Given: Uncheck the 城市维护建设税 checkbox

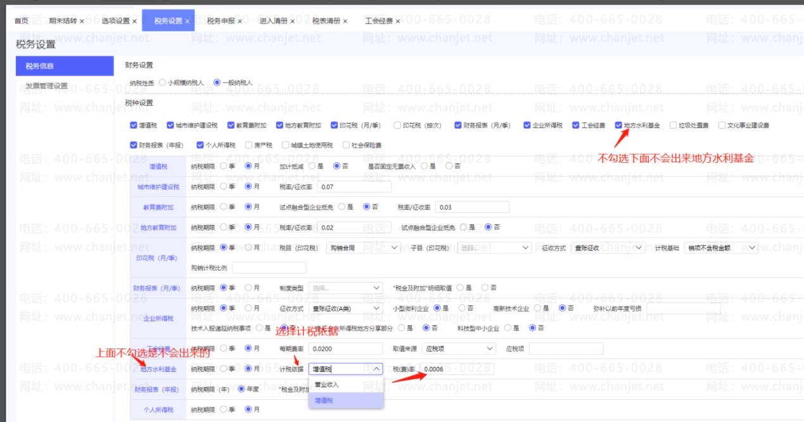Looking at the screenshot, I should point(170,125).
